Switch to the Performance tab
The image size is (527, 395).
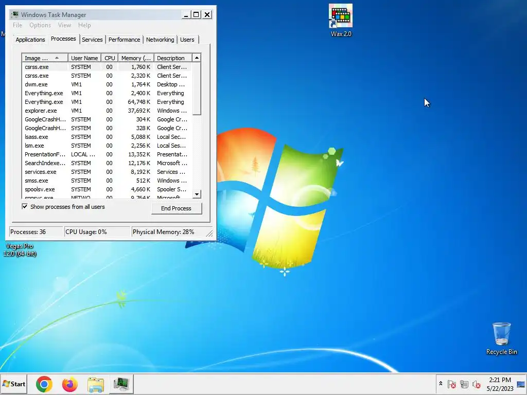click(124, 40)
